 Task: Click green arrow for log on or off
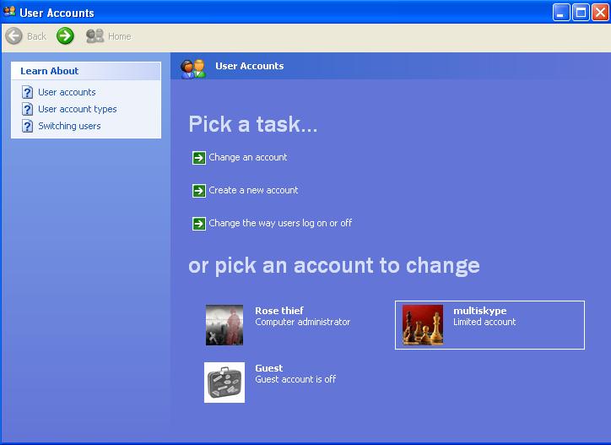pyautogui.click(x=198, y=224)
